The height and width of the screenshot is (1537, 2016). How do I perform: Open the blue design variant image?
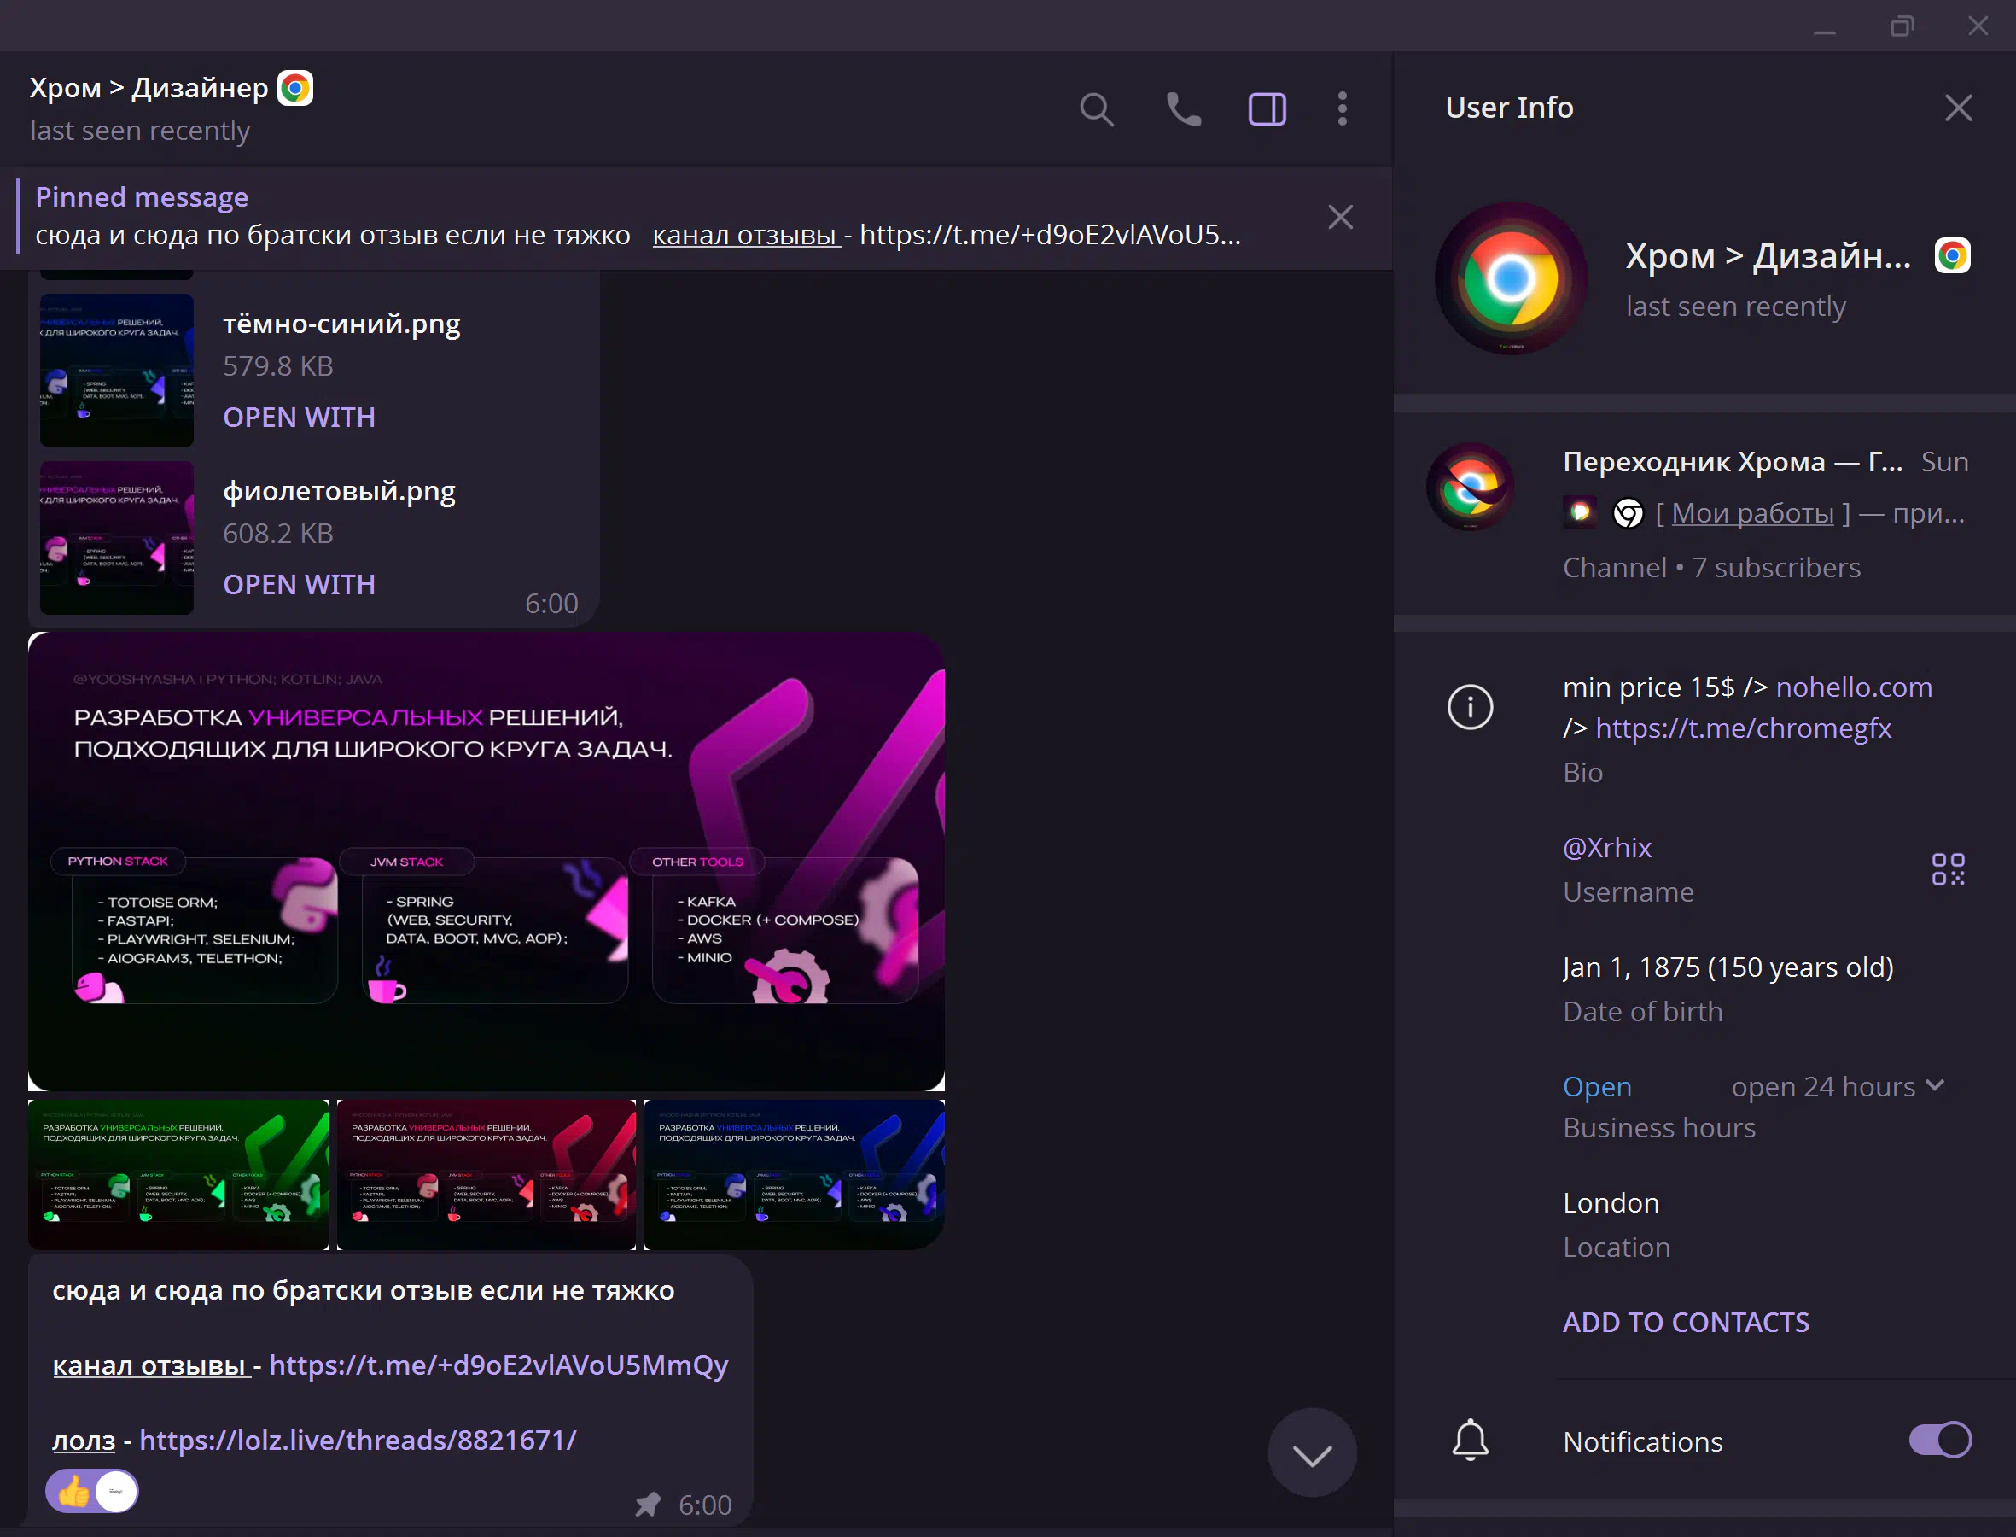pyautogui.click(x=795, y=1174)
